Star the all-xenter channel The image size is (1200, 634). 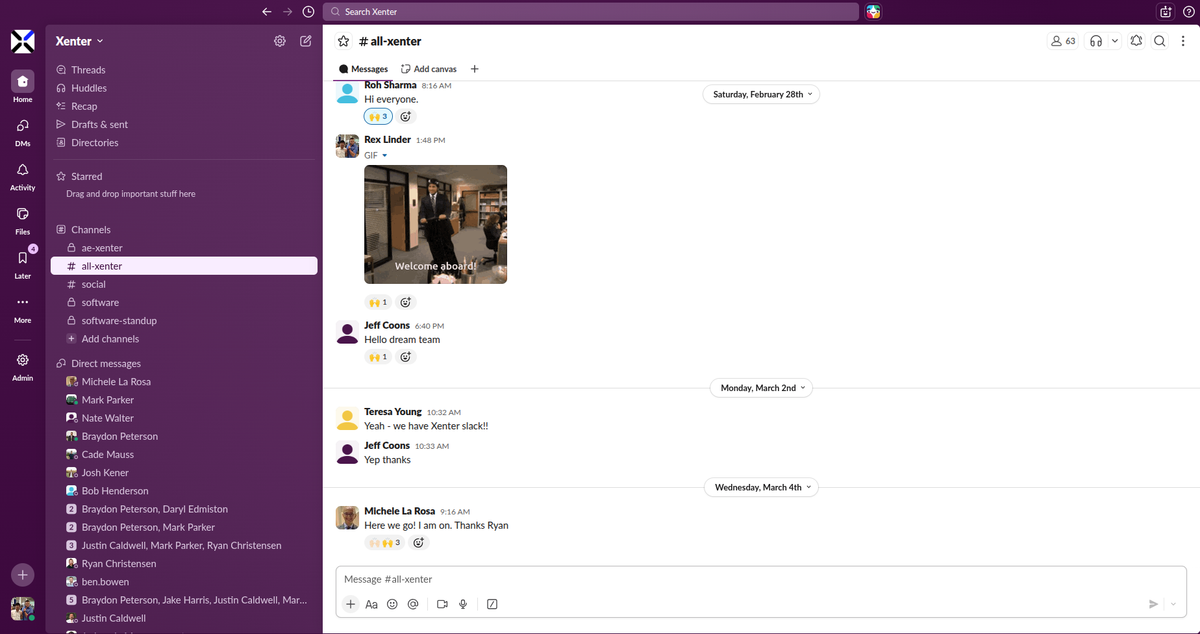344,42
